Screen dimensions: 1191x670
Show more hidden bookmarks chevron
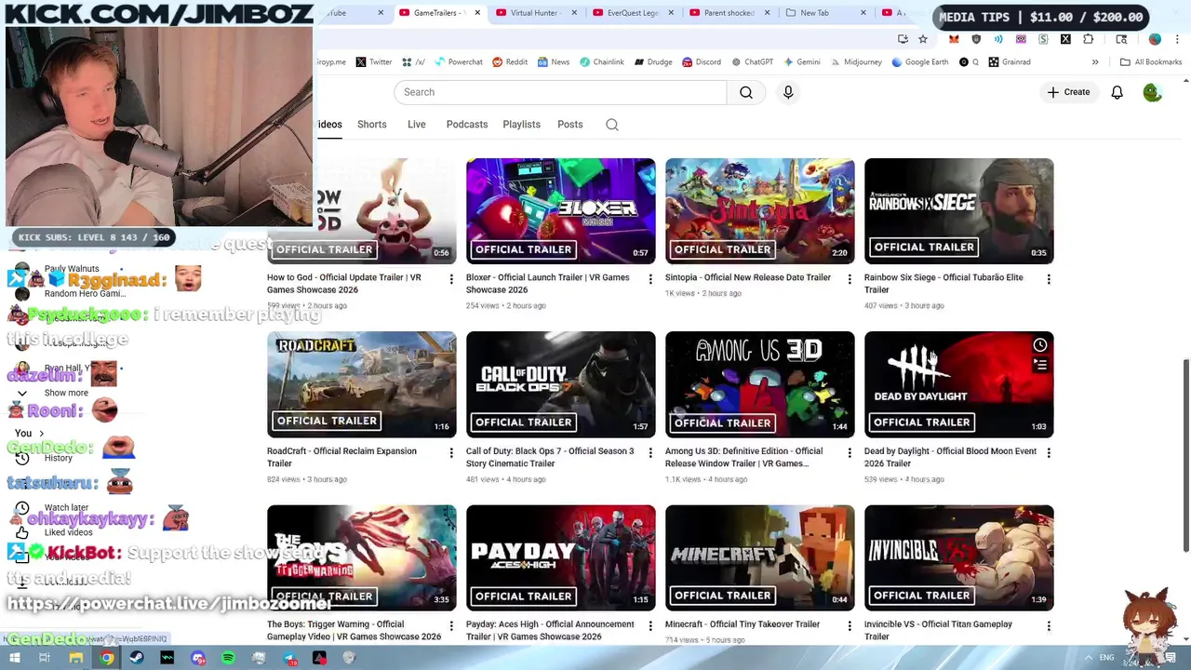[x=1095, y=62]
